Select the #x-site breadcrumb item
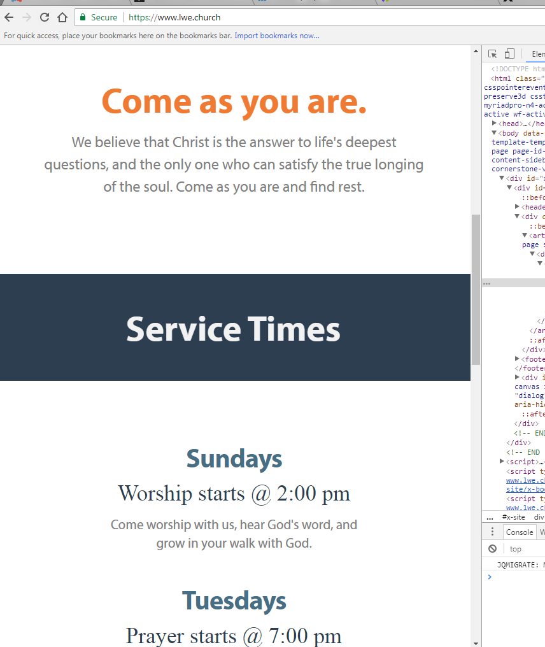 513,517
